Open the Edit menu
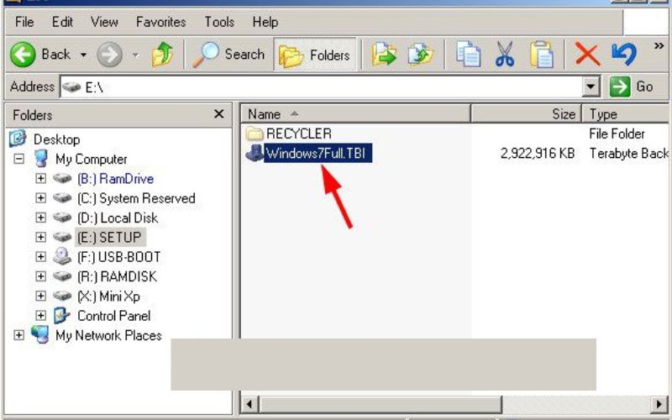 click(62, 22)
